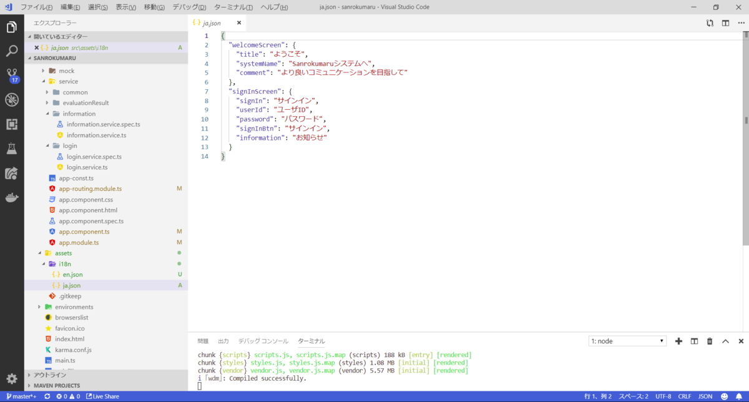
Task: Open the Manage gear at activity bar bottom
Action: click(12, 378)
